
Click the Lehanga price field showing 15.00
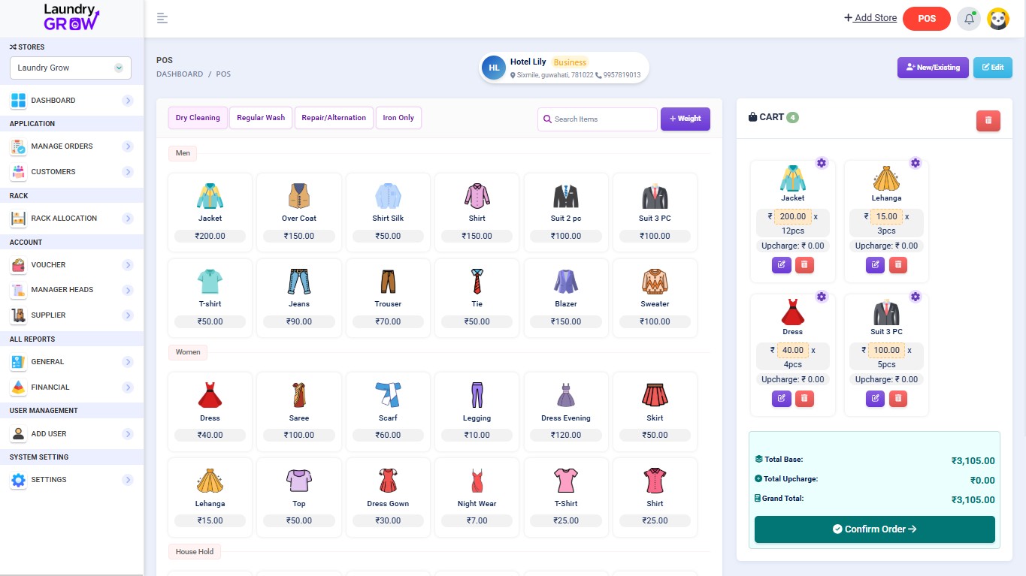pos(887,216)
